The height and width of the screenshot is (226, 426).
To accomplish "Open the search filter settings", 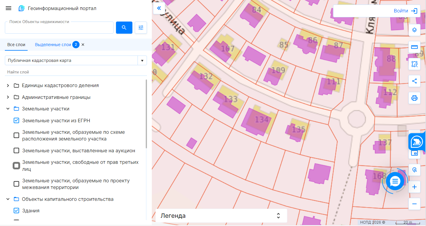I will (141, 28).
